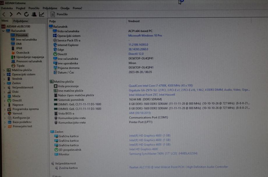Screen dimensions: 268x177
Task: Open Realtek ALC1150 audio controller link
Action: tap(179, 167)
